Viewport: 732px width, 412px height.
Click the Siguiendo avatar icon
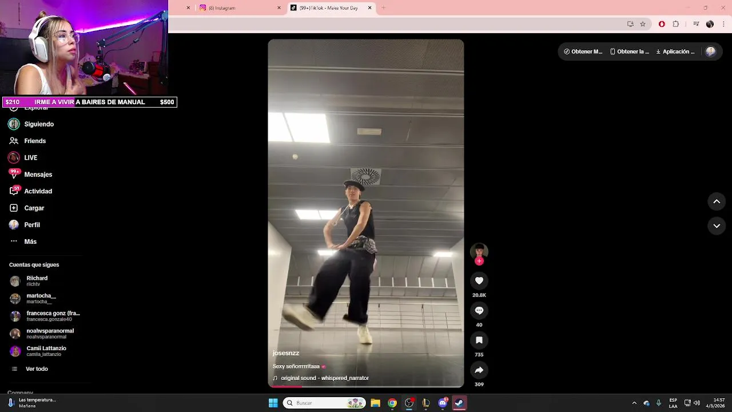coord(14,124)
